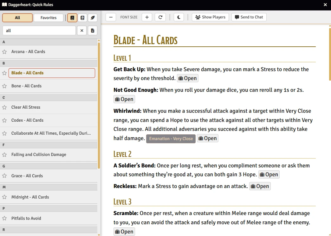Click Send to Chat button
331x236 pixels.
pos(249,17)
